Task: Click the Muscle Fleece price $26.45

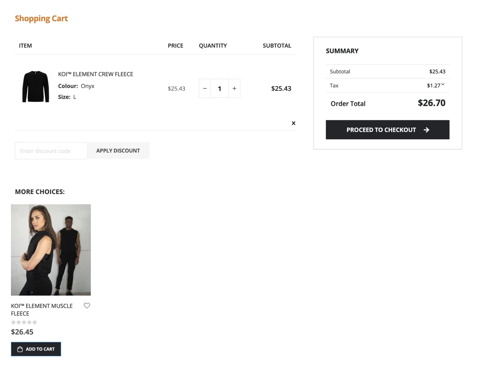Action: pyautogui.click(x=22, y=332)
